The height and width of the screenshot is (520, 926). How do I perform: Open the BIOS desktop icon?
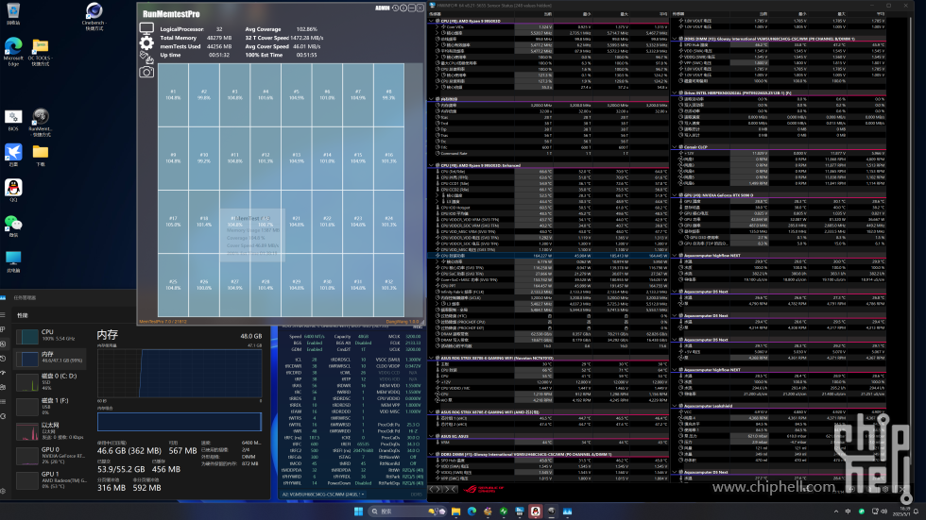coord(13,121)
